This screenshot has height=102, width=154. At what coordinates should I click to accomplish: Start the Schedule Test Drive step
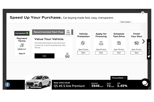119,53
